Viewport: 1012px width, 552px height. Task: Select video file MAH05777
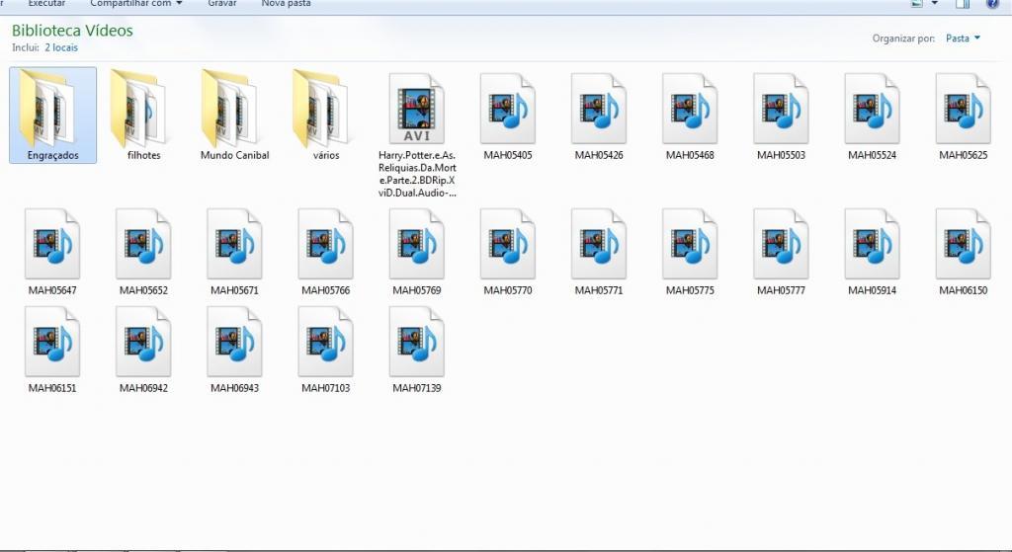click(x=781, y=252)
